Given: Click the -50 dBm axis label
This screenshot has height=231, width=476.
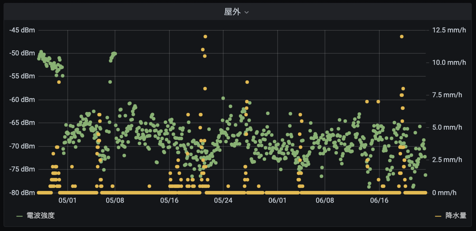Looking at the screenshot, I should (22, 53).
